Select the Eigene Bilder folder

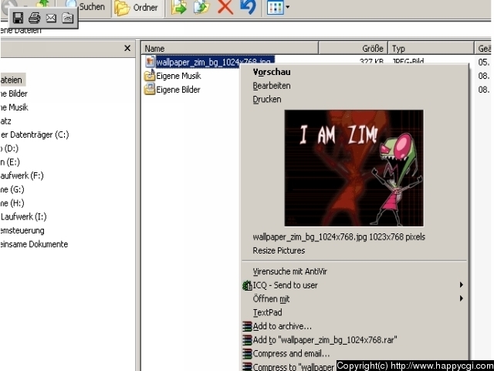point(178,90)
